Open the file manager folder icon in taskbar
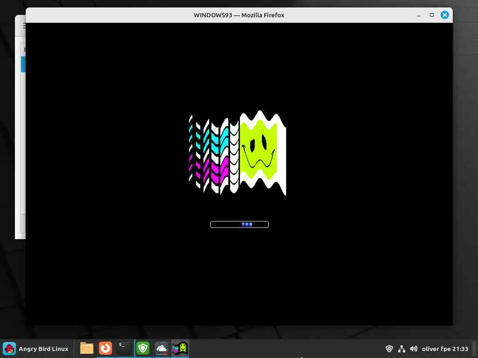Viewport: 478px width, 358px height. pos(86,348)
